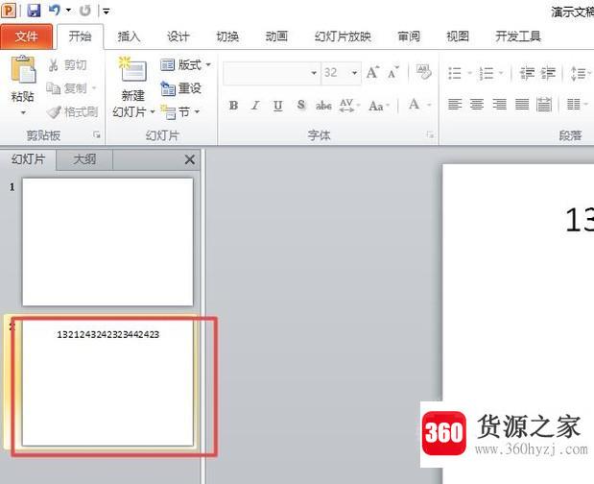Open the 动画 ribbon tab
Viewport: 594px width, 484px height.
point(276,36)
